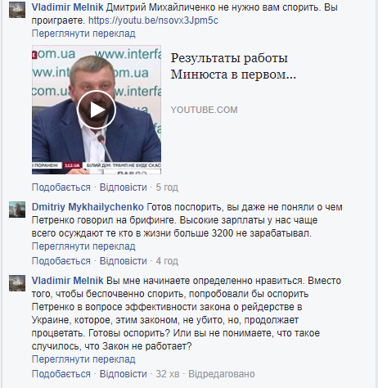Open Dmitriy Mykhailychenko profile name link
This screenshot has width=378, height=388.
[x=88, y=207]
